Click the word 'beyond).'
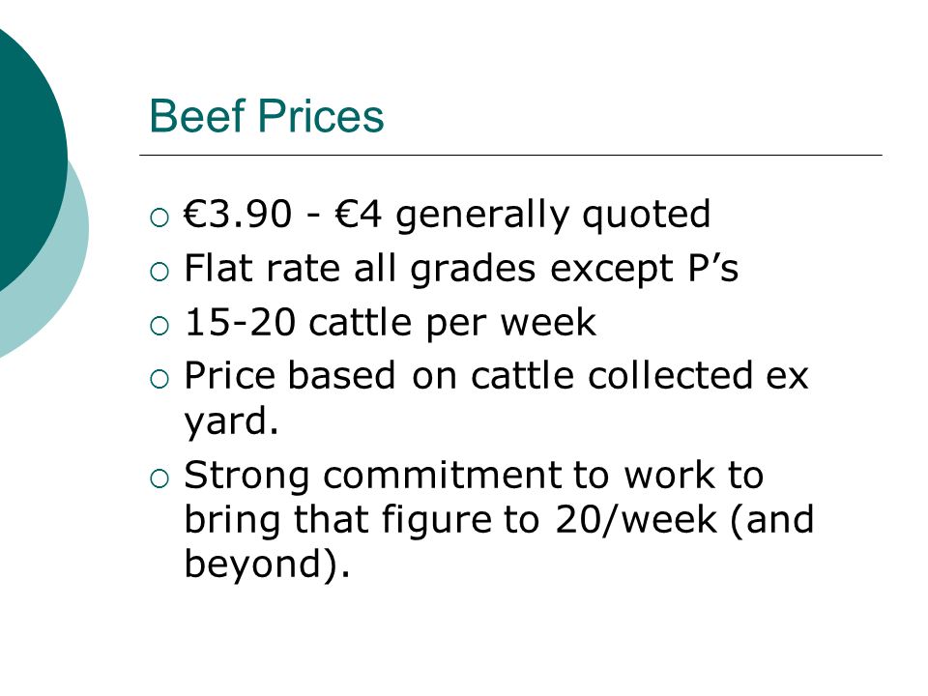928x696 pixels. point(267,564)
